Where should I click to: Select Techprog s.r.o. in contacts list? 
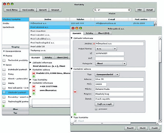coord(49,51)
